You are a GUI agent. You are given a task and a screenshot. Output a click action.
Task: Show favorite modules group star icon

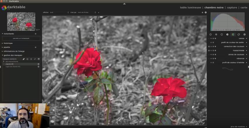click(216, 34)
